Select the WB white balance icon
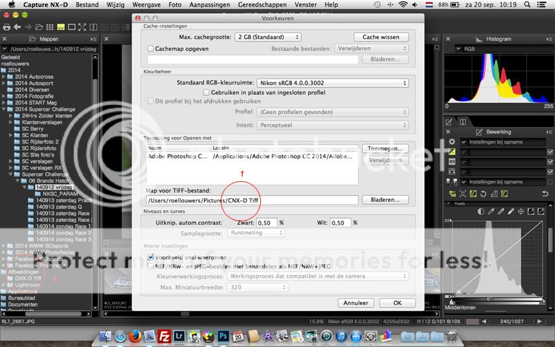The height and width of the screenshot is (347, 555). pos(452,161)
